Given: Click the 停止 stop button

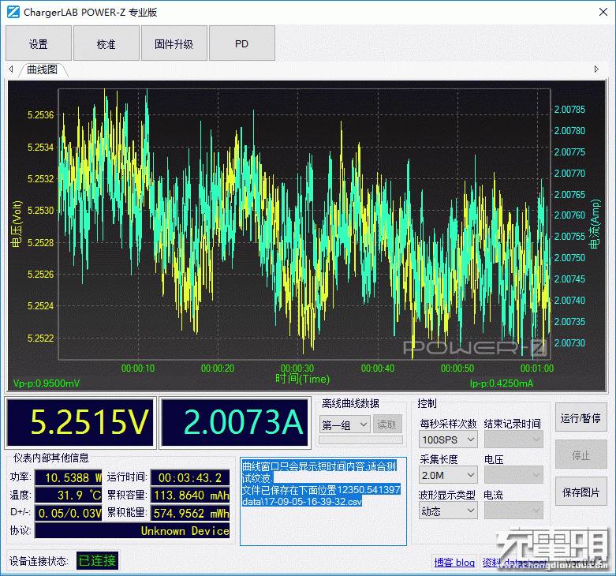Looking at the screenshot, I should 581,455.
